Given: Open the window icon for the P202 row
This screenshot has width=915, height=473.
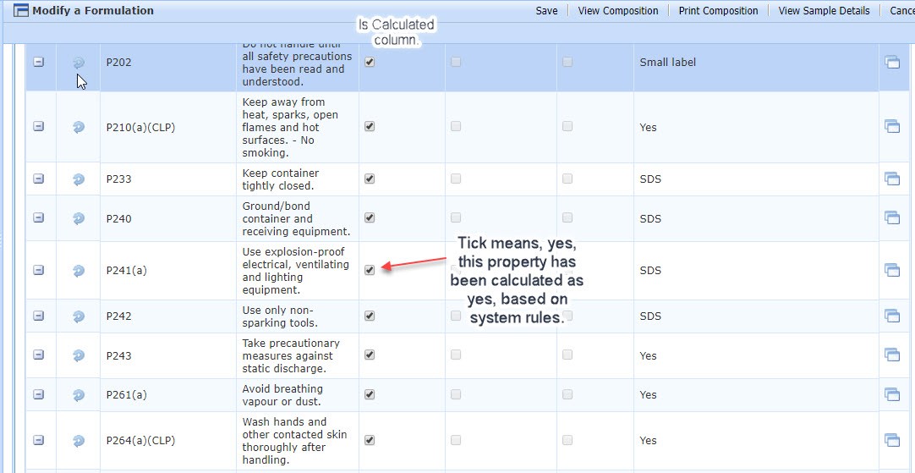Looking at the screenshot, I should [x=892, y=62].
